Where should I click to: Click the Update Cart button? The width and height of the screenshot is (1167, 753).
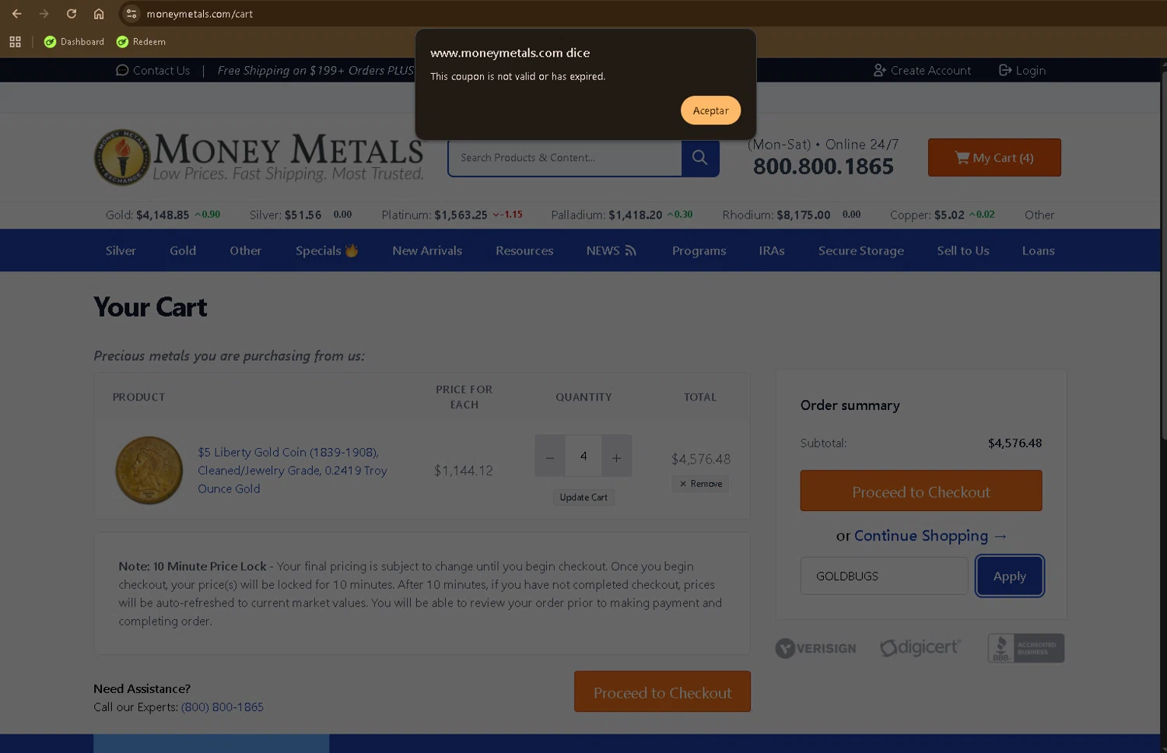(x=583, y=498)
